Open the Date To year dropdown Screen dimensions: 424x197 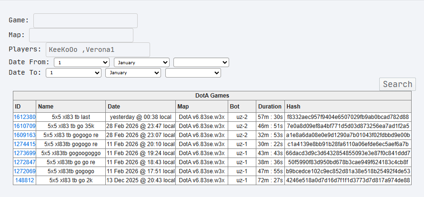193,73
